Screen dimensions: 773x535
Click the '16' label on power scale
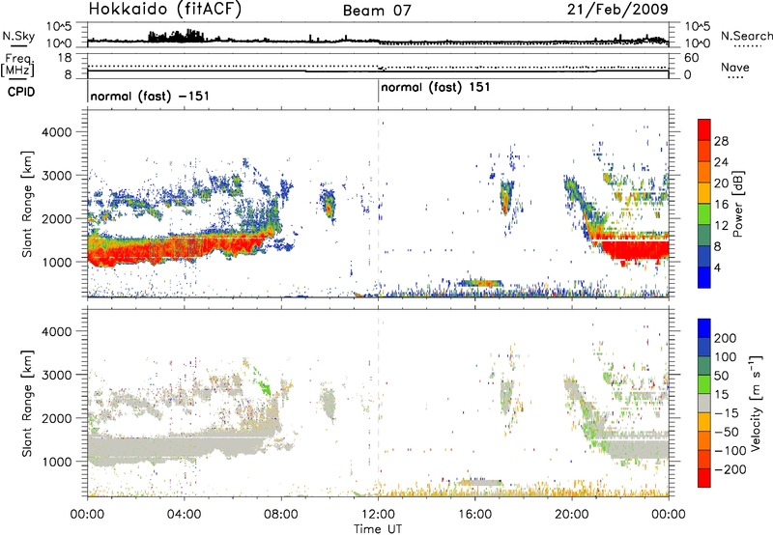click(x=721, y=205)
